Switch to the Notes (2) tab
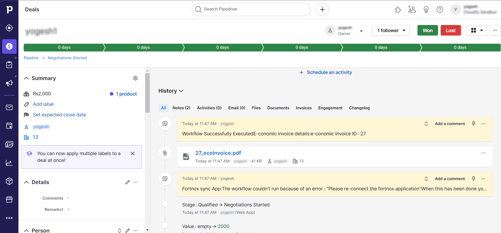The image size is (501, 233). 181,108
